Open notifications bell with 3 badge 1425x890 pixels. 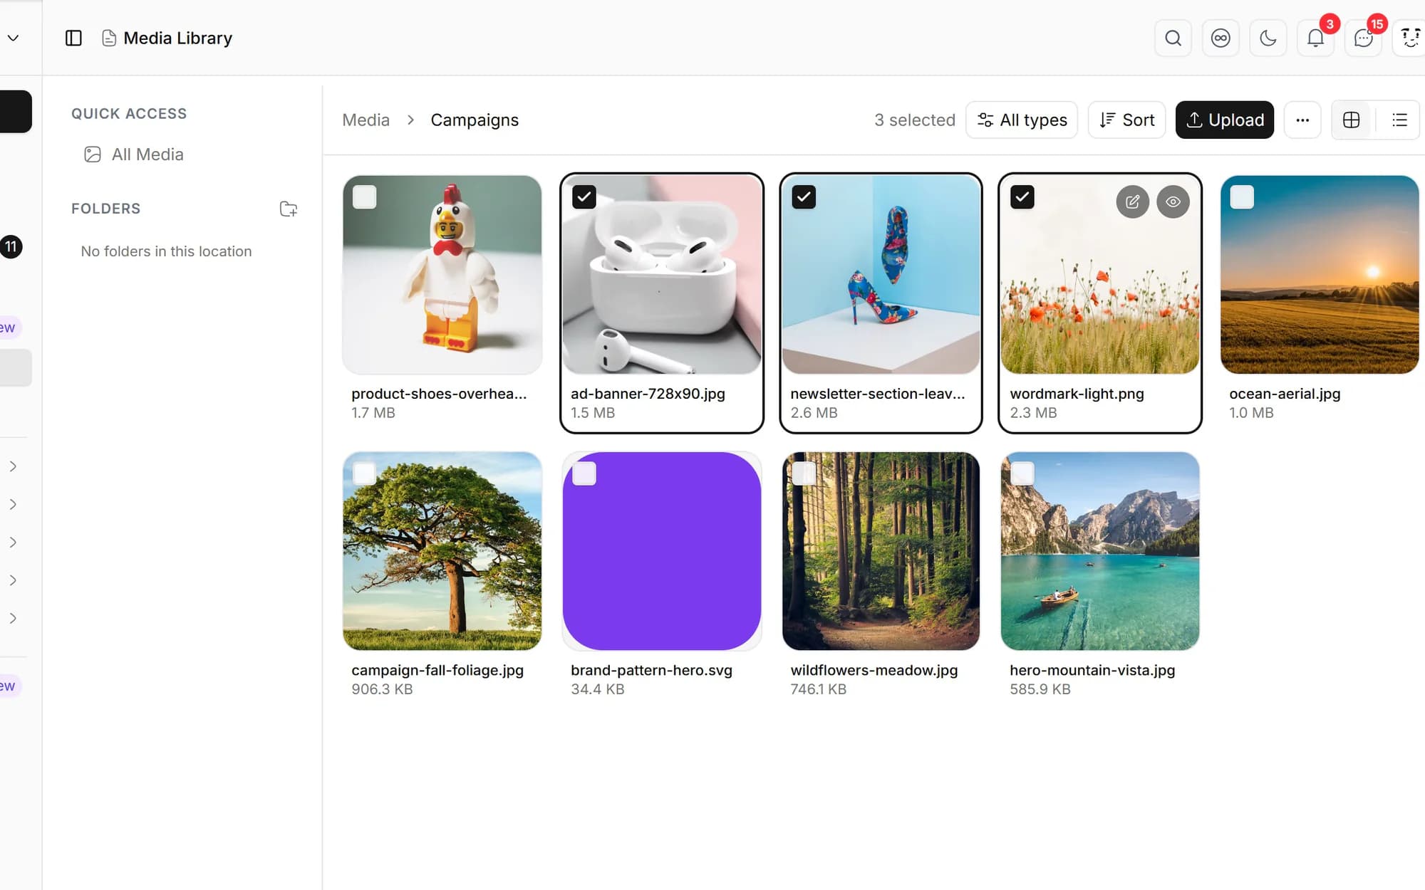pos(1315,38)
